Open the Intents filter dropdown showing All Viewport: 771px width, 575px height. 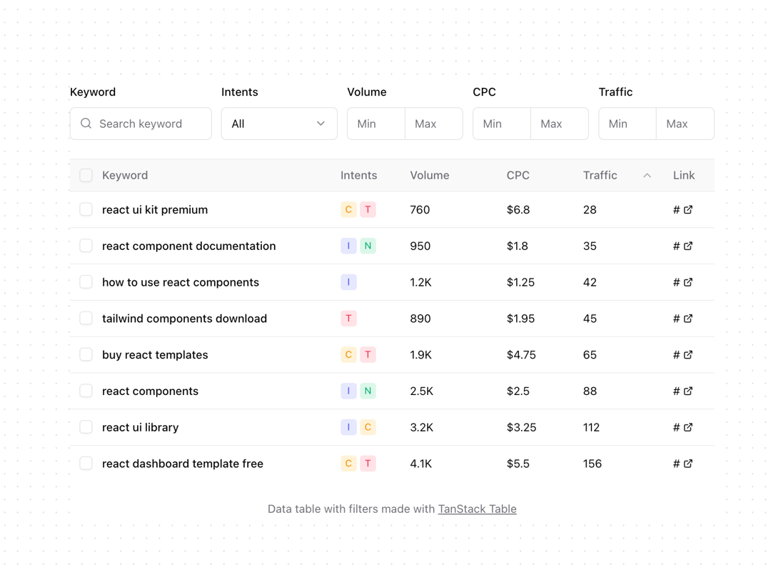pos(279,124)
